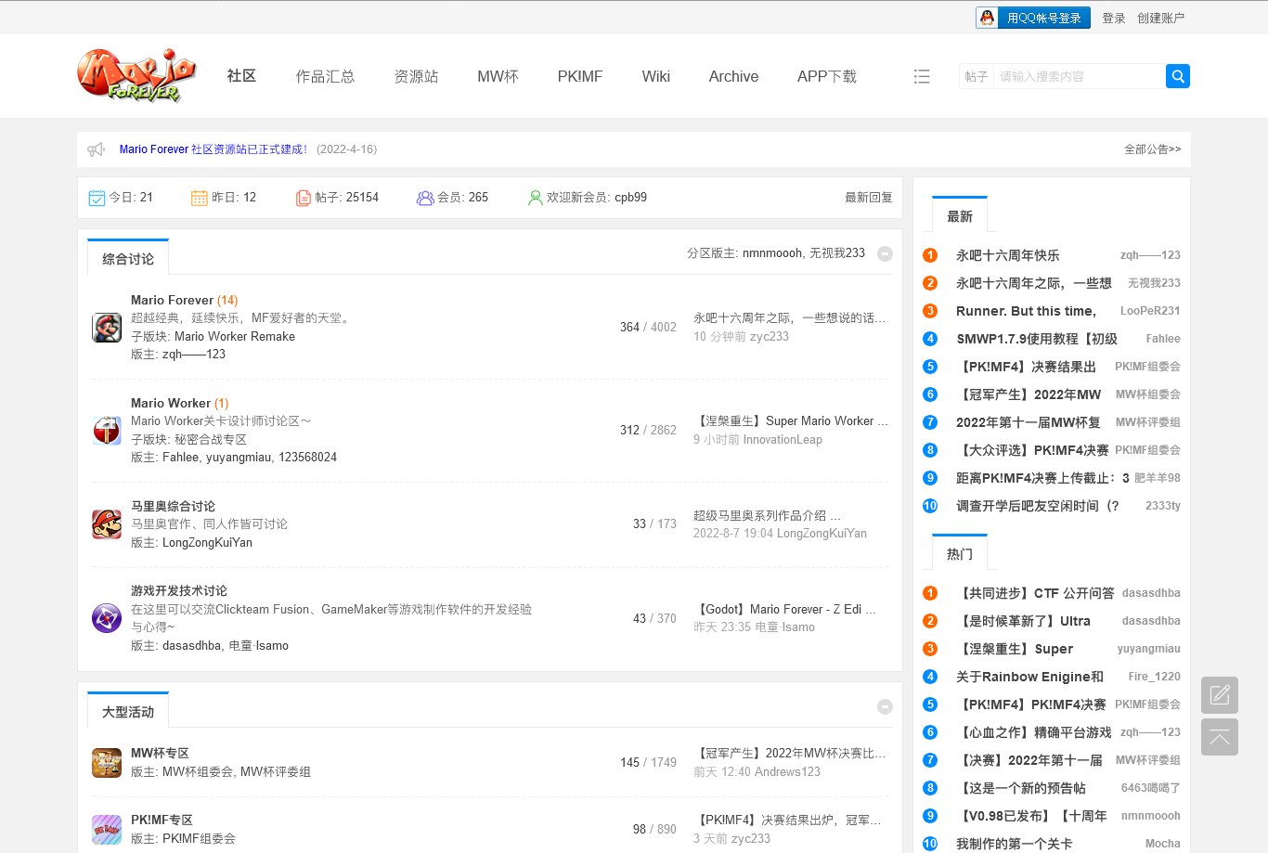The image size is (1268, 853).
Task: Click the announcement megaphone icon
Action: pyautogui.click(x=97, y=149)
